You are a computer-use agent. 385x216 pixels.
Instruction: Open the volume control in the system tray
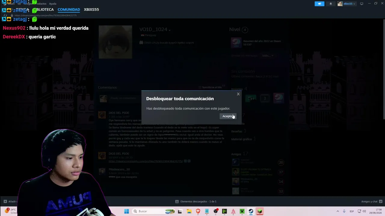click(x=364, y=211)
